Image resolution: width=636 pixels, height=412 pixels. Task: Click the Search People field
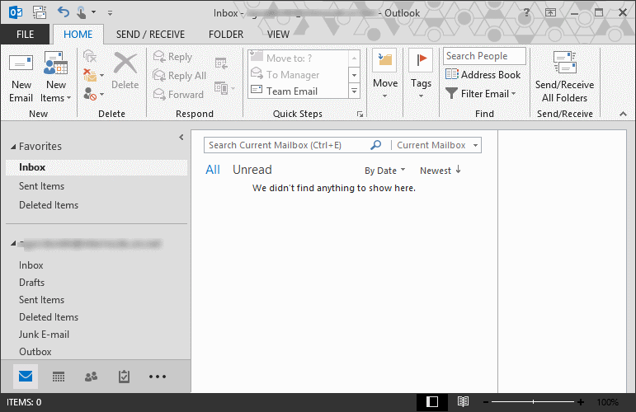pyautogui.click(x=484, y=56)
